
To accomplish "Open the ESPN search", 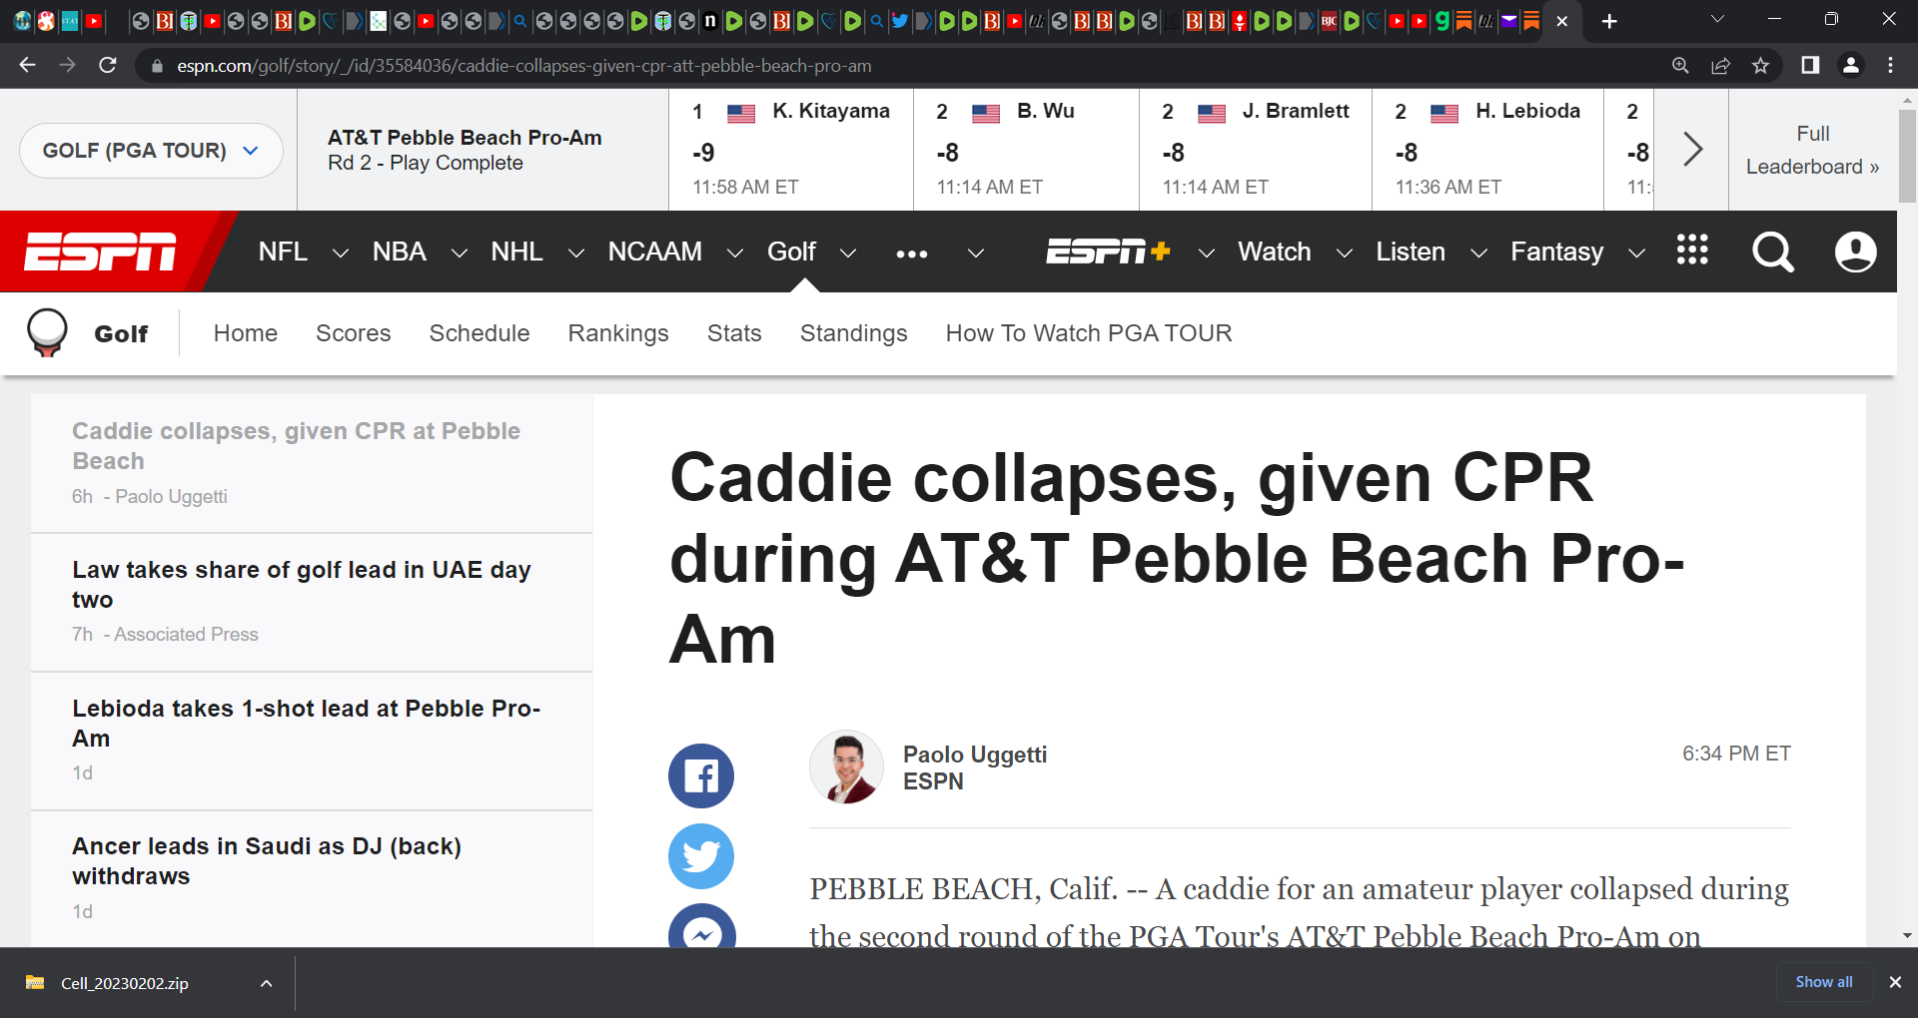I will pyautogui.click(x=1771, y=253).
